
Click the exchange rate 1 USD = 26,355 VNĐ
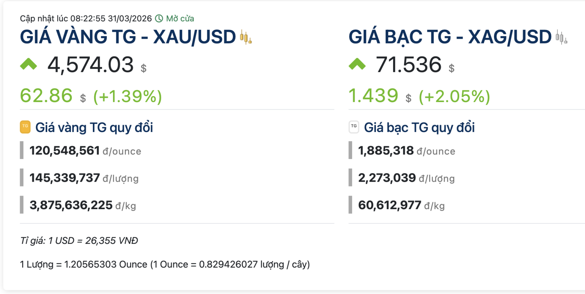coord(79,241)
